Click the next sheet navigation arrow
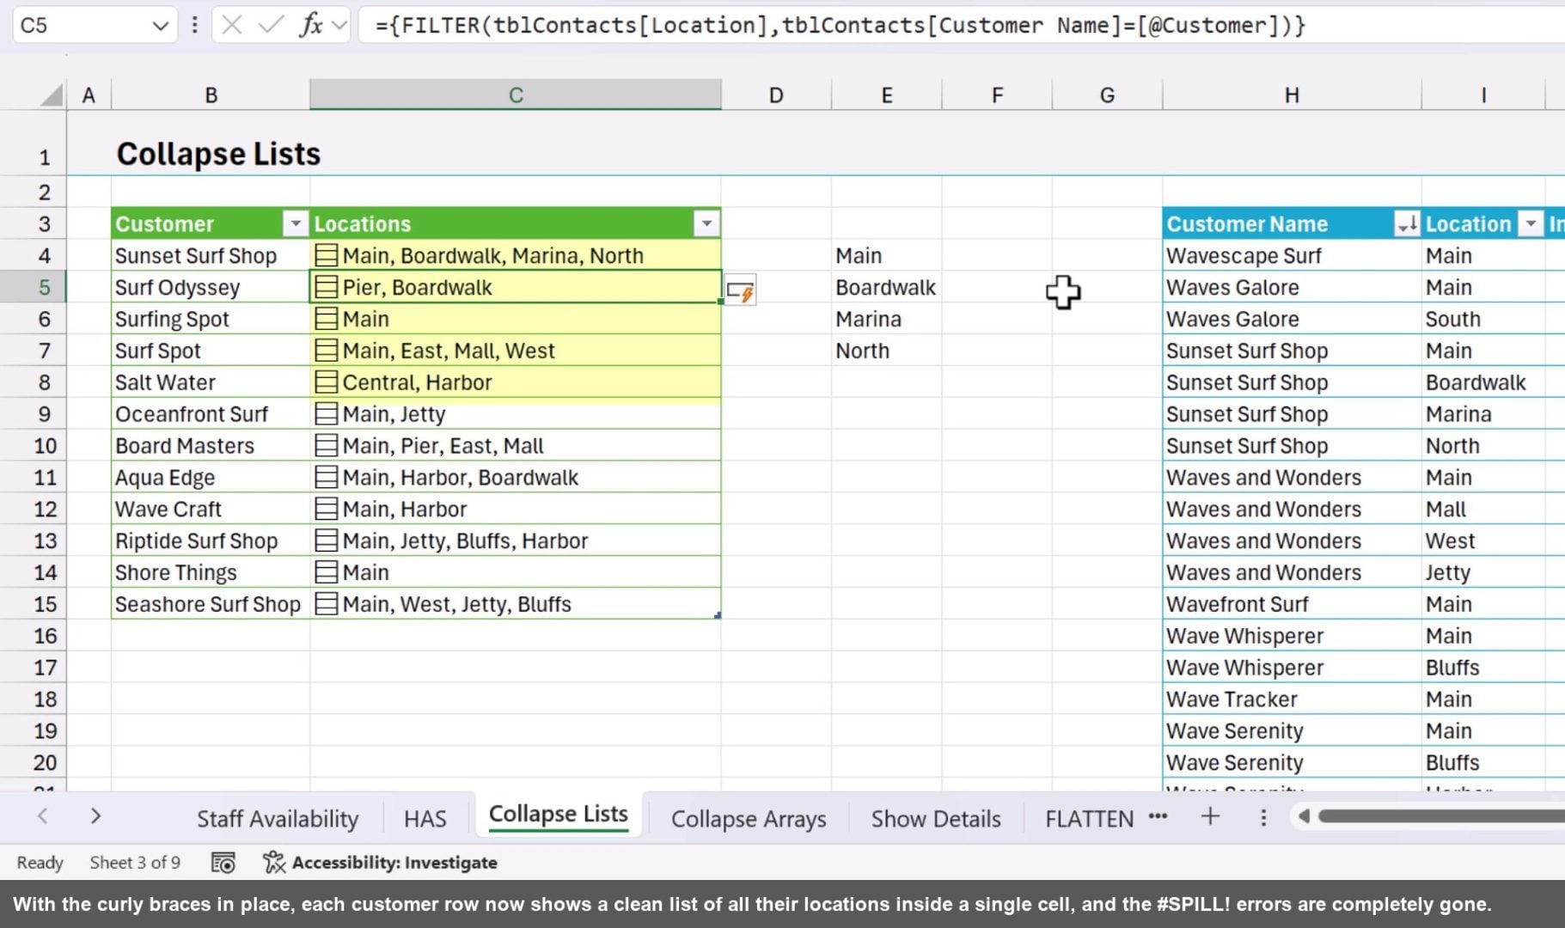1565x928 pixels. tap(95, 816)
